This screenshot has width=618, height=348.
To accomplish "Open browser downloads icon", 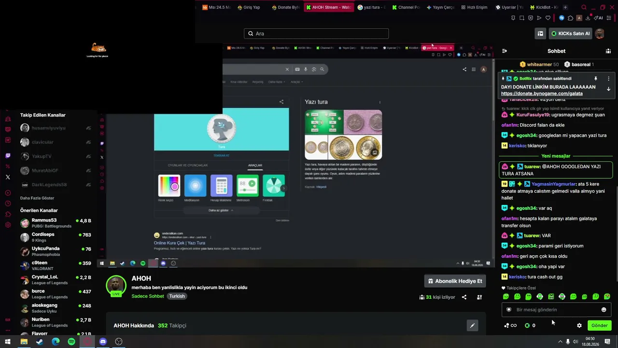I will click(x=588, y=18).
